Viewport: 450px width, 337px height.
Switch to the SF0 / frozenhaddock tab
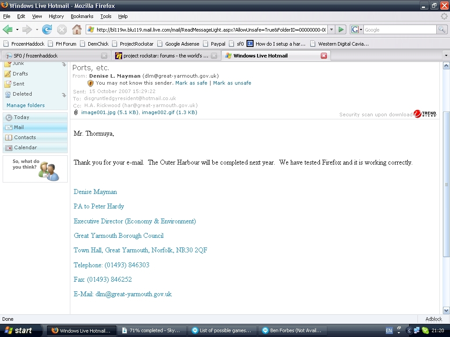click(56, 56)
